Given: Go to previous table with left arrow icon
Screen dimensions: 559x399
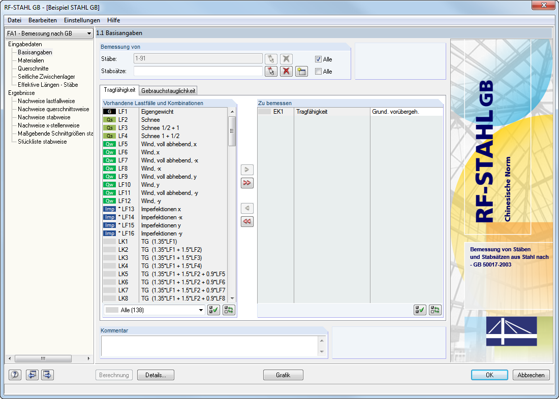Looking at the screenshot, I should [32, 375].
